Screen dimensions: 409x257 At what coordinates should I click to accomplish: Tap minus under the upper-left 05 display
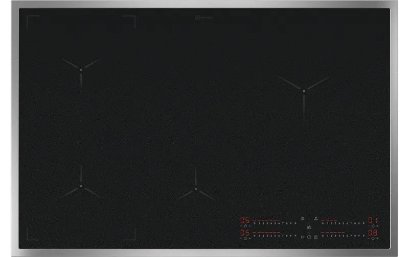(241, 226)
